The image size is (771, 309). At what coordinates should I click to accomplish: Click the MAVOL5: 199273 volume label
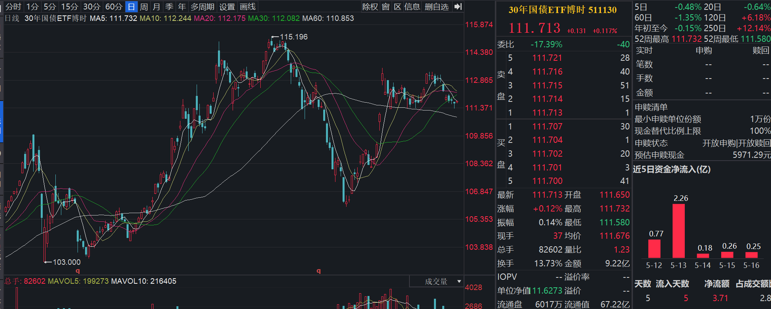click(x=78, y=281)
